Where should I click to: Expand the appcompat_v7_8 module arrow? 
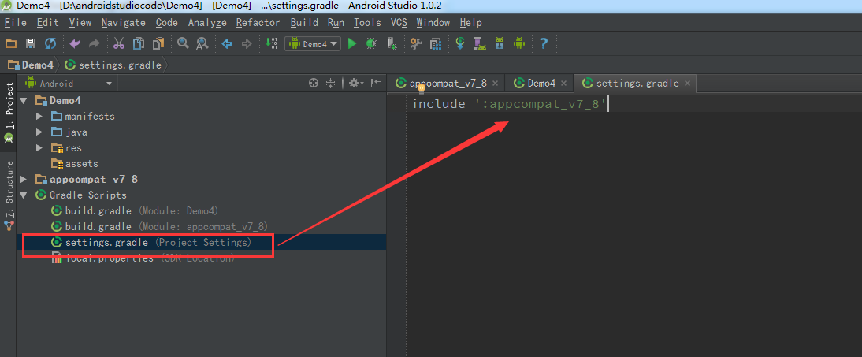point(23,180)
